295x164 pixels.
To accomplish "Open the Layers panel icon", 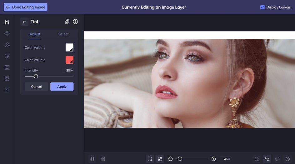I will pos(92,159).
